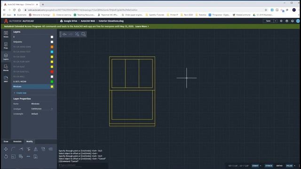Open the Layers panel in the sidebar

pyautogui.click(x=6, y=57)
